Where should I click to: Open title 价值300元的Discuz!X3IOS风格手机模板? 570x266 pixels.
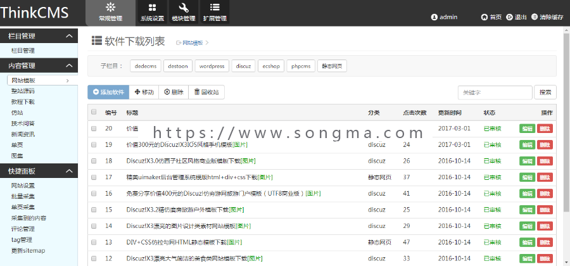click(179, 144)
